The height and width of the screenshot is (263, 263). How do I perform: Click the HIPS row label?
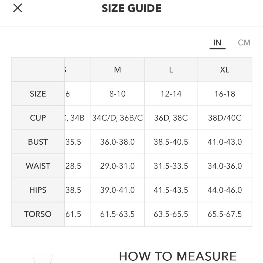point(38,190)
